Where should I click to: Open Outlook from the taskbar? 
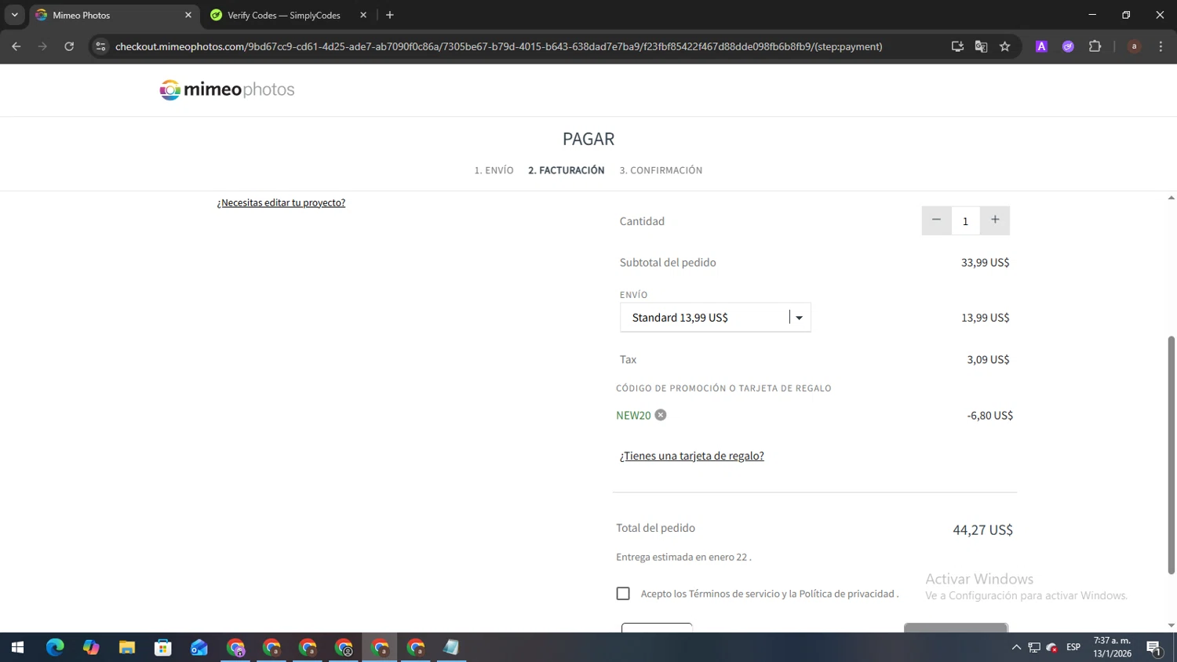[x=199, y=647]
